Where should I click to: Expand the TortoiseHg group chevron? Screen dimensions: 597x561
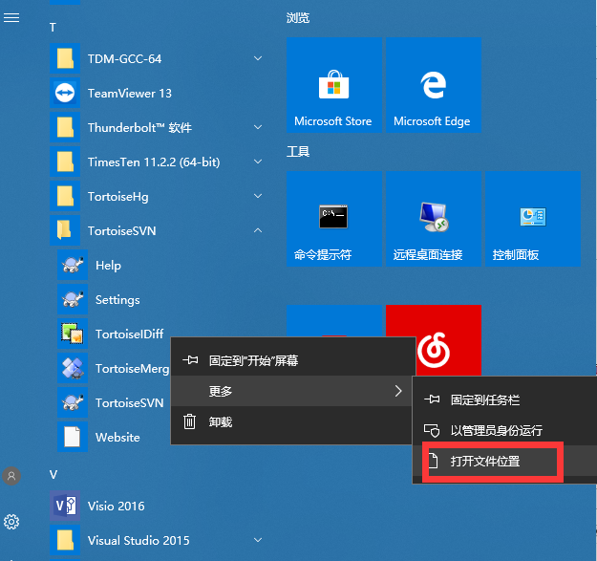(x=258, y=196)
